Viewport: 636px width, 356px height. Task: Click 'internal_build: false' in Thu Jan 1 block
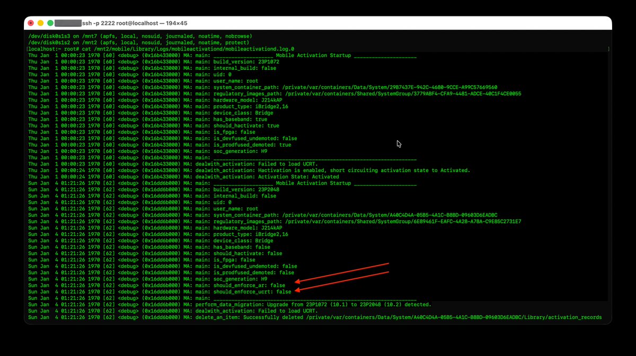(x=244, y=68)
